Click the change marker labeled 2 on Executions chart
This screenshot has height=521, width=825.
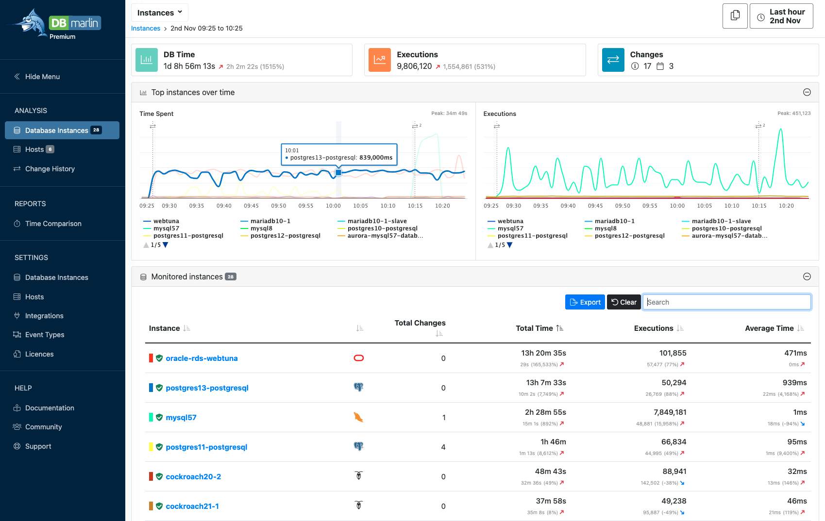pyautogui.click(x=759, y=126)
